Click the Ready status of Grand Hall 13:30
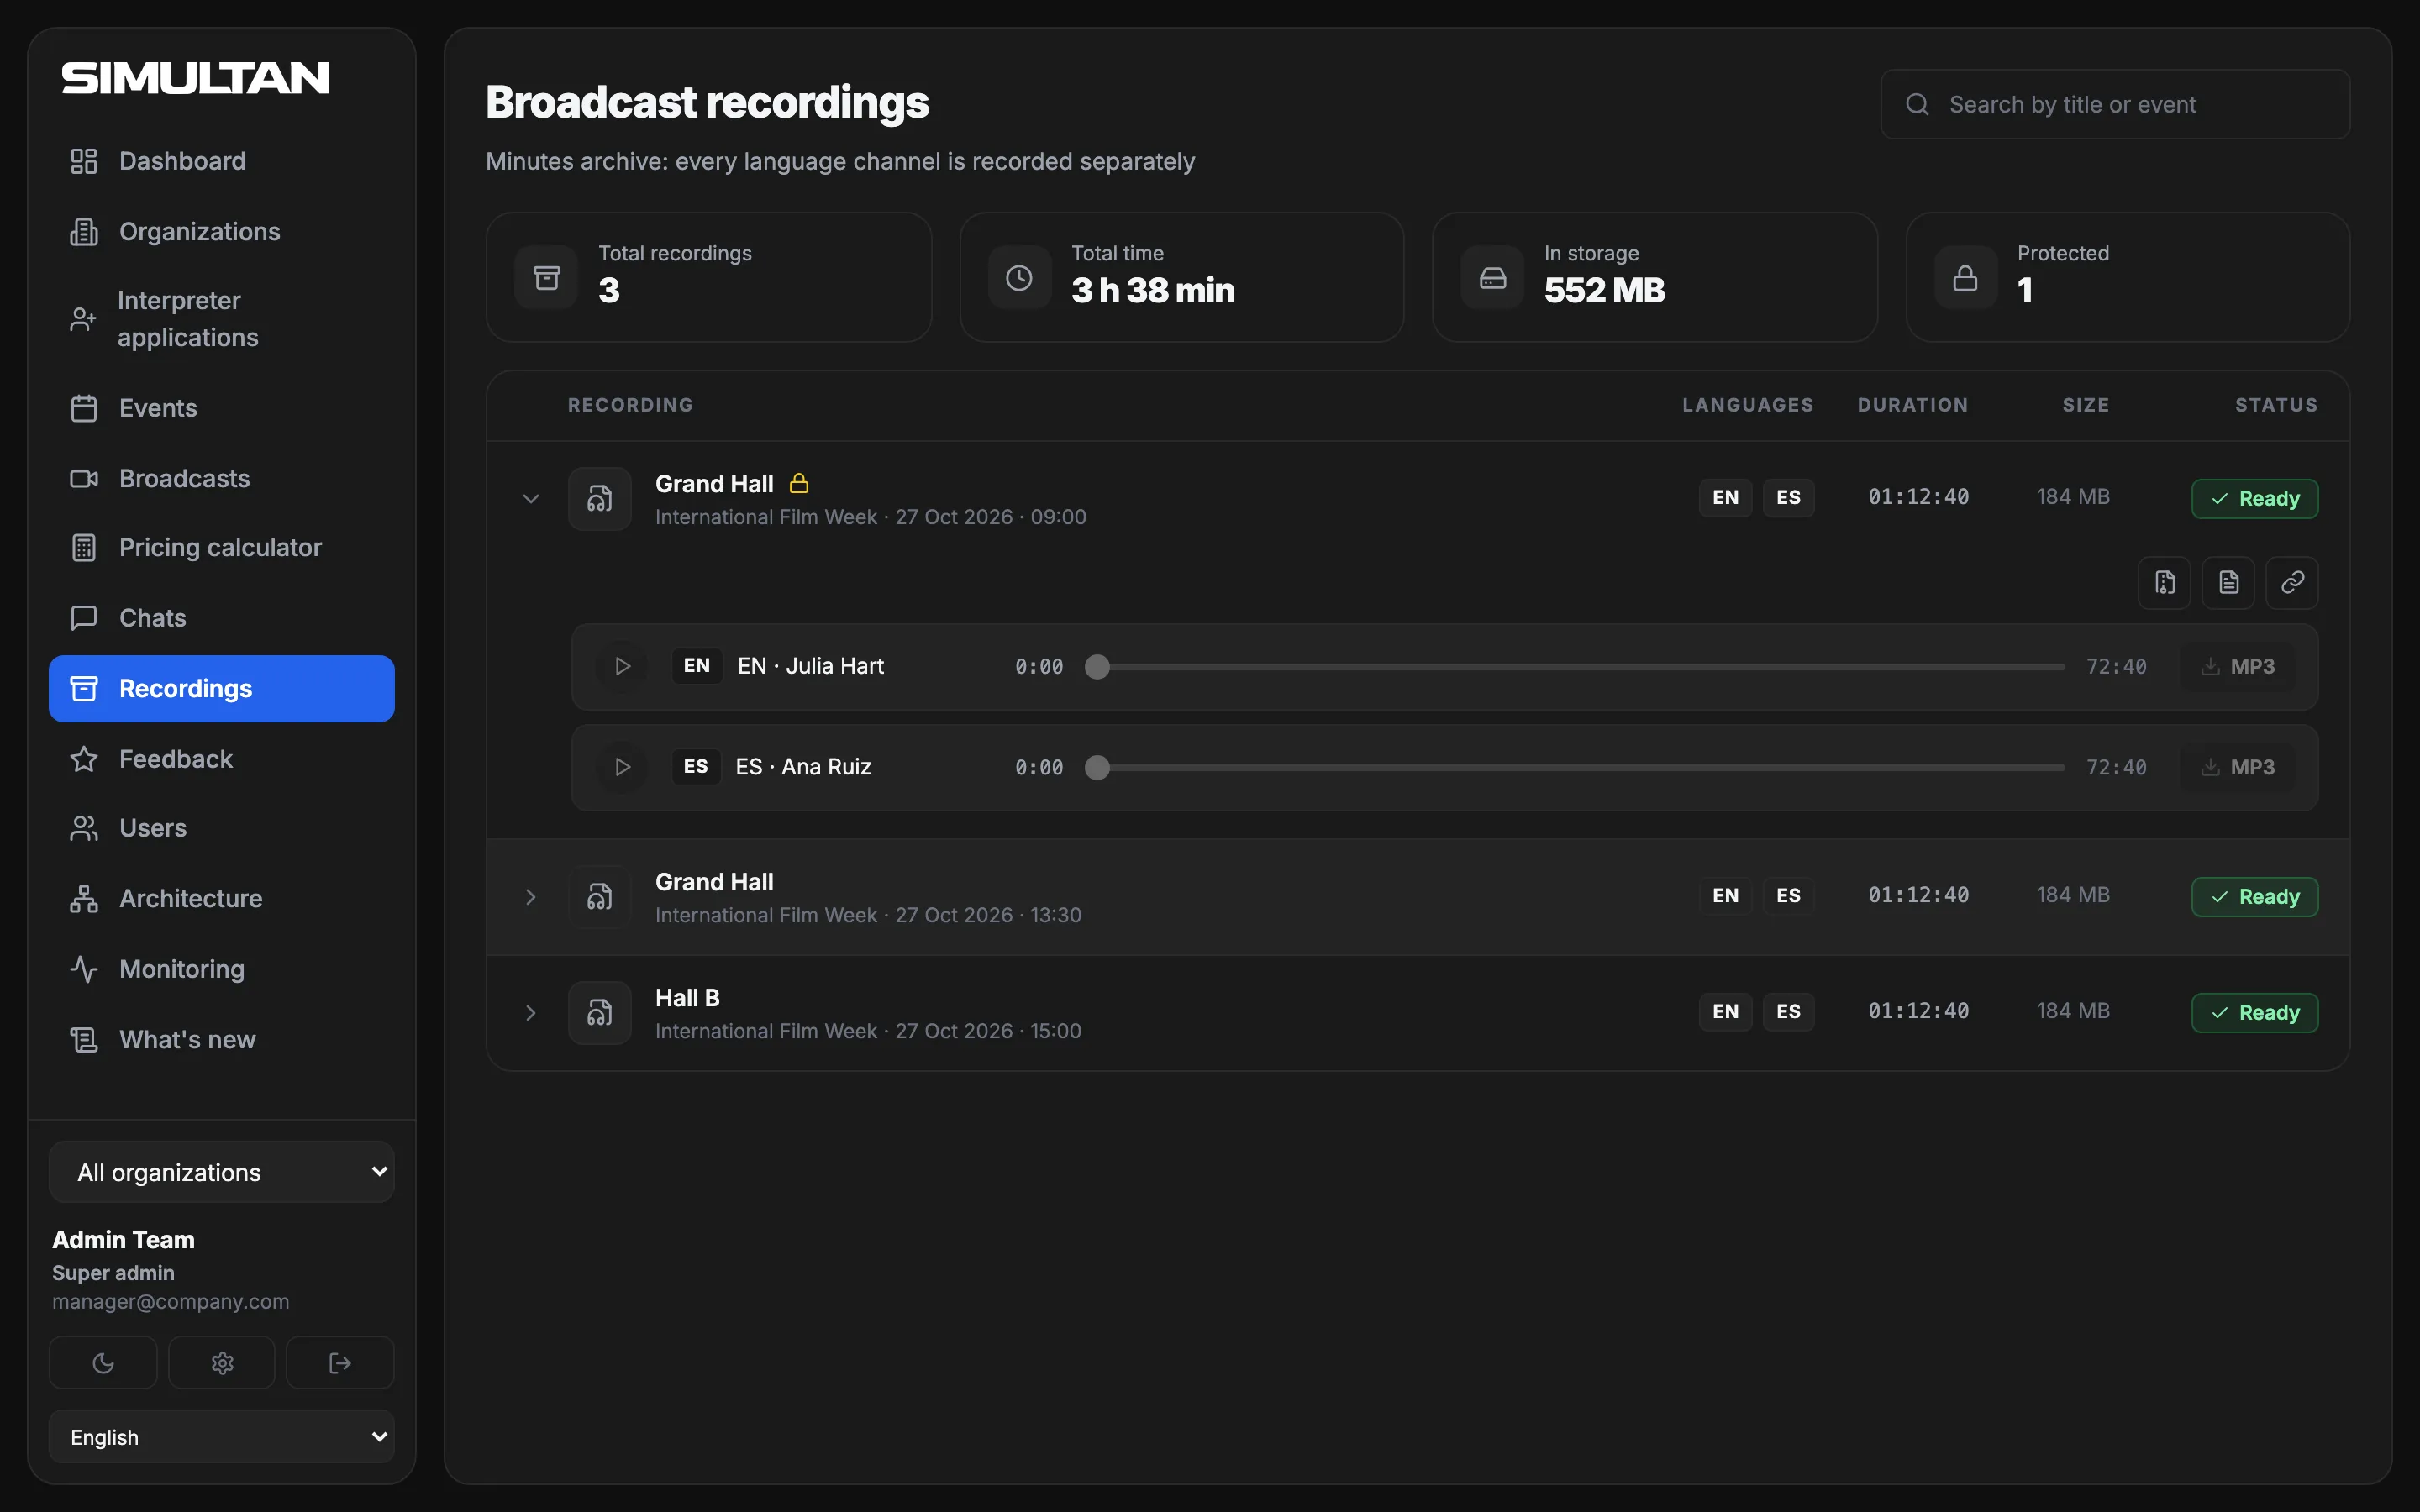The width and height of the screenshot is (2420, 1512). coord(2255,897)
